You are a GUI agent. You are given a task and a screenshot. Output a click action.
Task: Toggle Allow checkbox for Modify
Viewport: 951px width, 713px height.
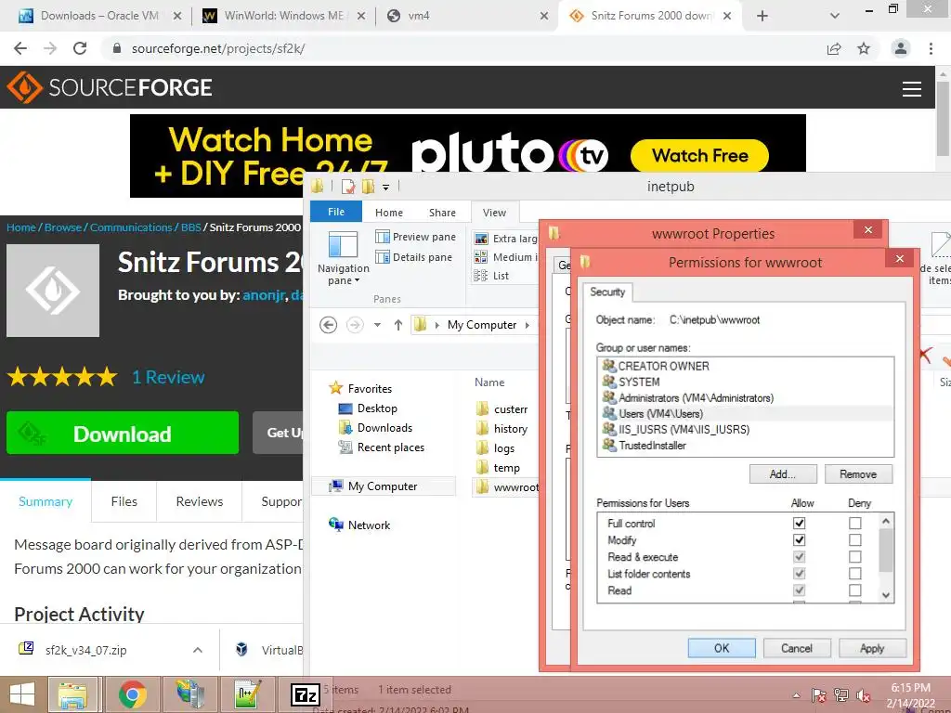pyautogui.click(x=799, y=539)
